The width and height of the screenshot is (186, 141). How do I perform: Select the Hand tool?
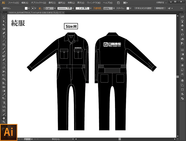(4, 118)
